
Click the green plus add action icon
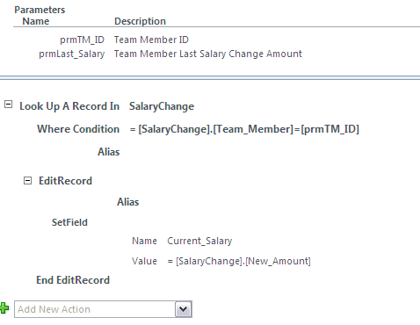(4, 308)
